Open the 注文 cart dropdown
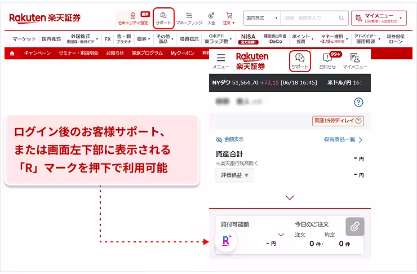Image resolution: width=417 pixels, height=274 pixels. [x=229, y=18]
